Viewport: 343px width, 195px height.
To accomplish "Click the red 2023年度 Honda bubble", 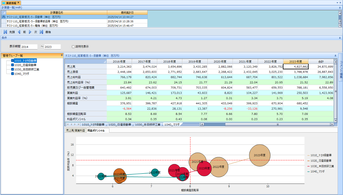I will tap(204, 168).
